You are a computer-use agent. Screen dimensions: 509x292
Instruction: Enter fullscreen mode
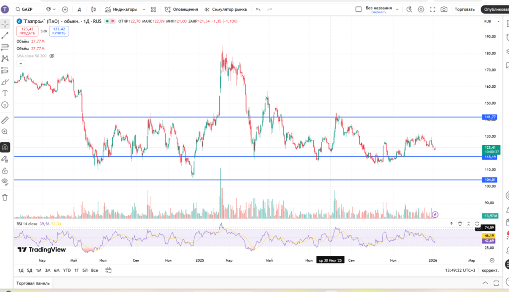pyautogui.click(x=432, y=9)
